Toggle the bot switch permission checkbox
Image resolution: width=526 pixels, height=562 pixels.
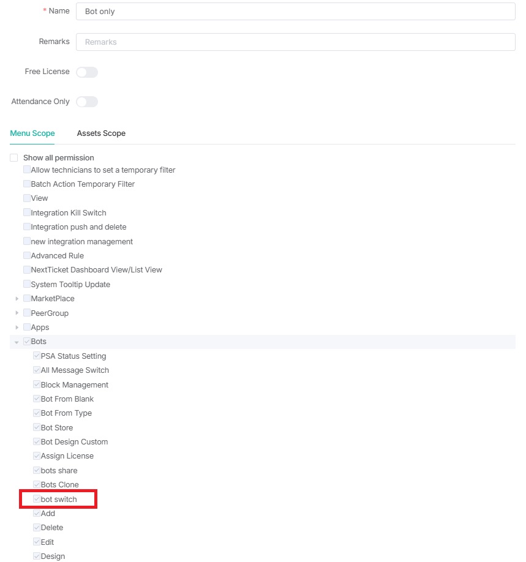[37, 499]
